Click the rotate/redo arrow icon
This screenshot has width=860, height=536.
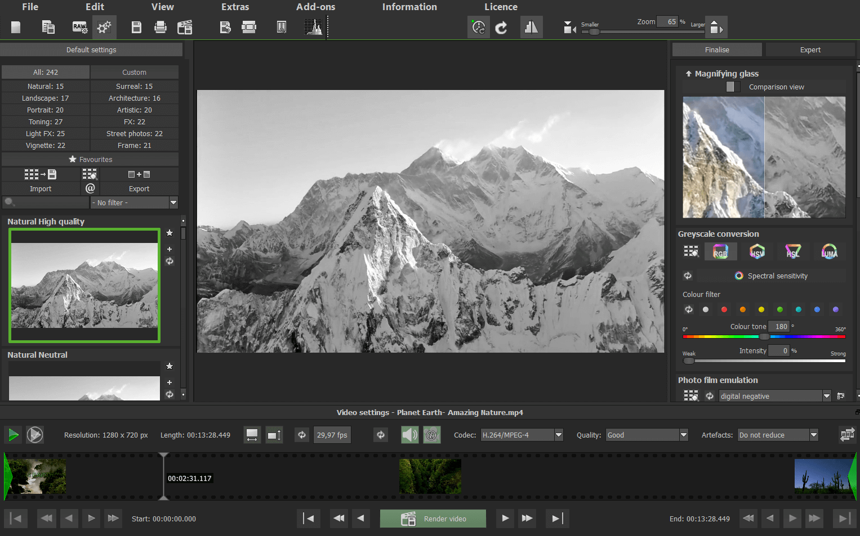pos(501,28)
